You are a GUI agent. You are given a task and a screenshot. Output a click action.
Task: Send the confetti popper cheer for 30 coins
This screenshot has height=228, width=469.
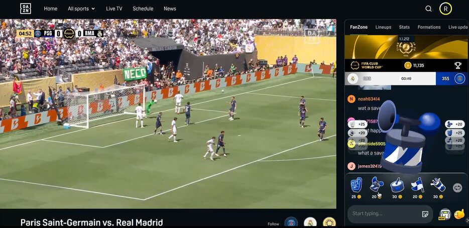pos(437,188)
